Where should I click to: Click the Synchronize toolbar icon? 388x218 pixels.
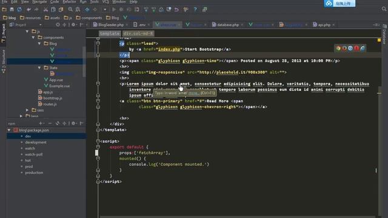point(19,10)
